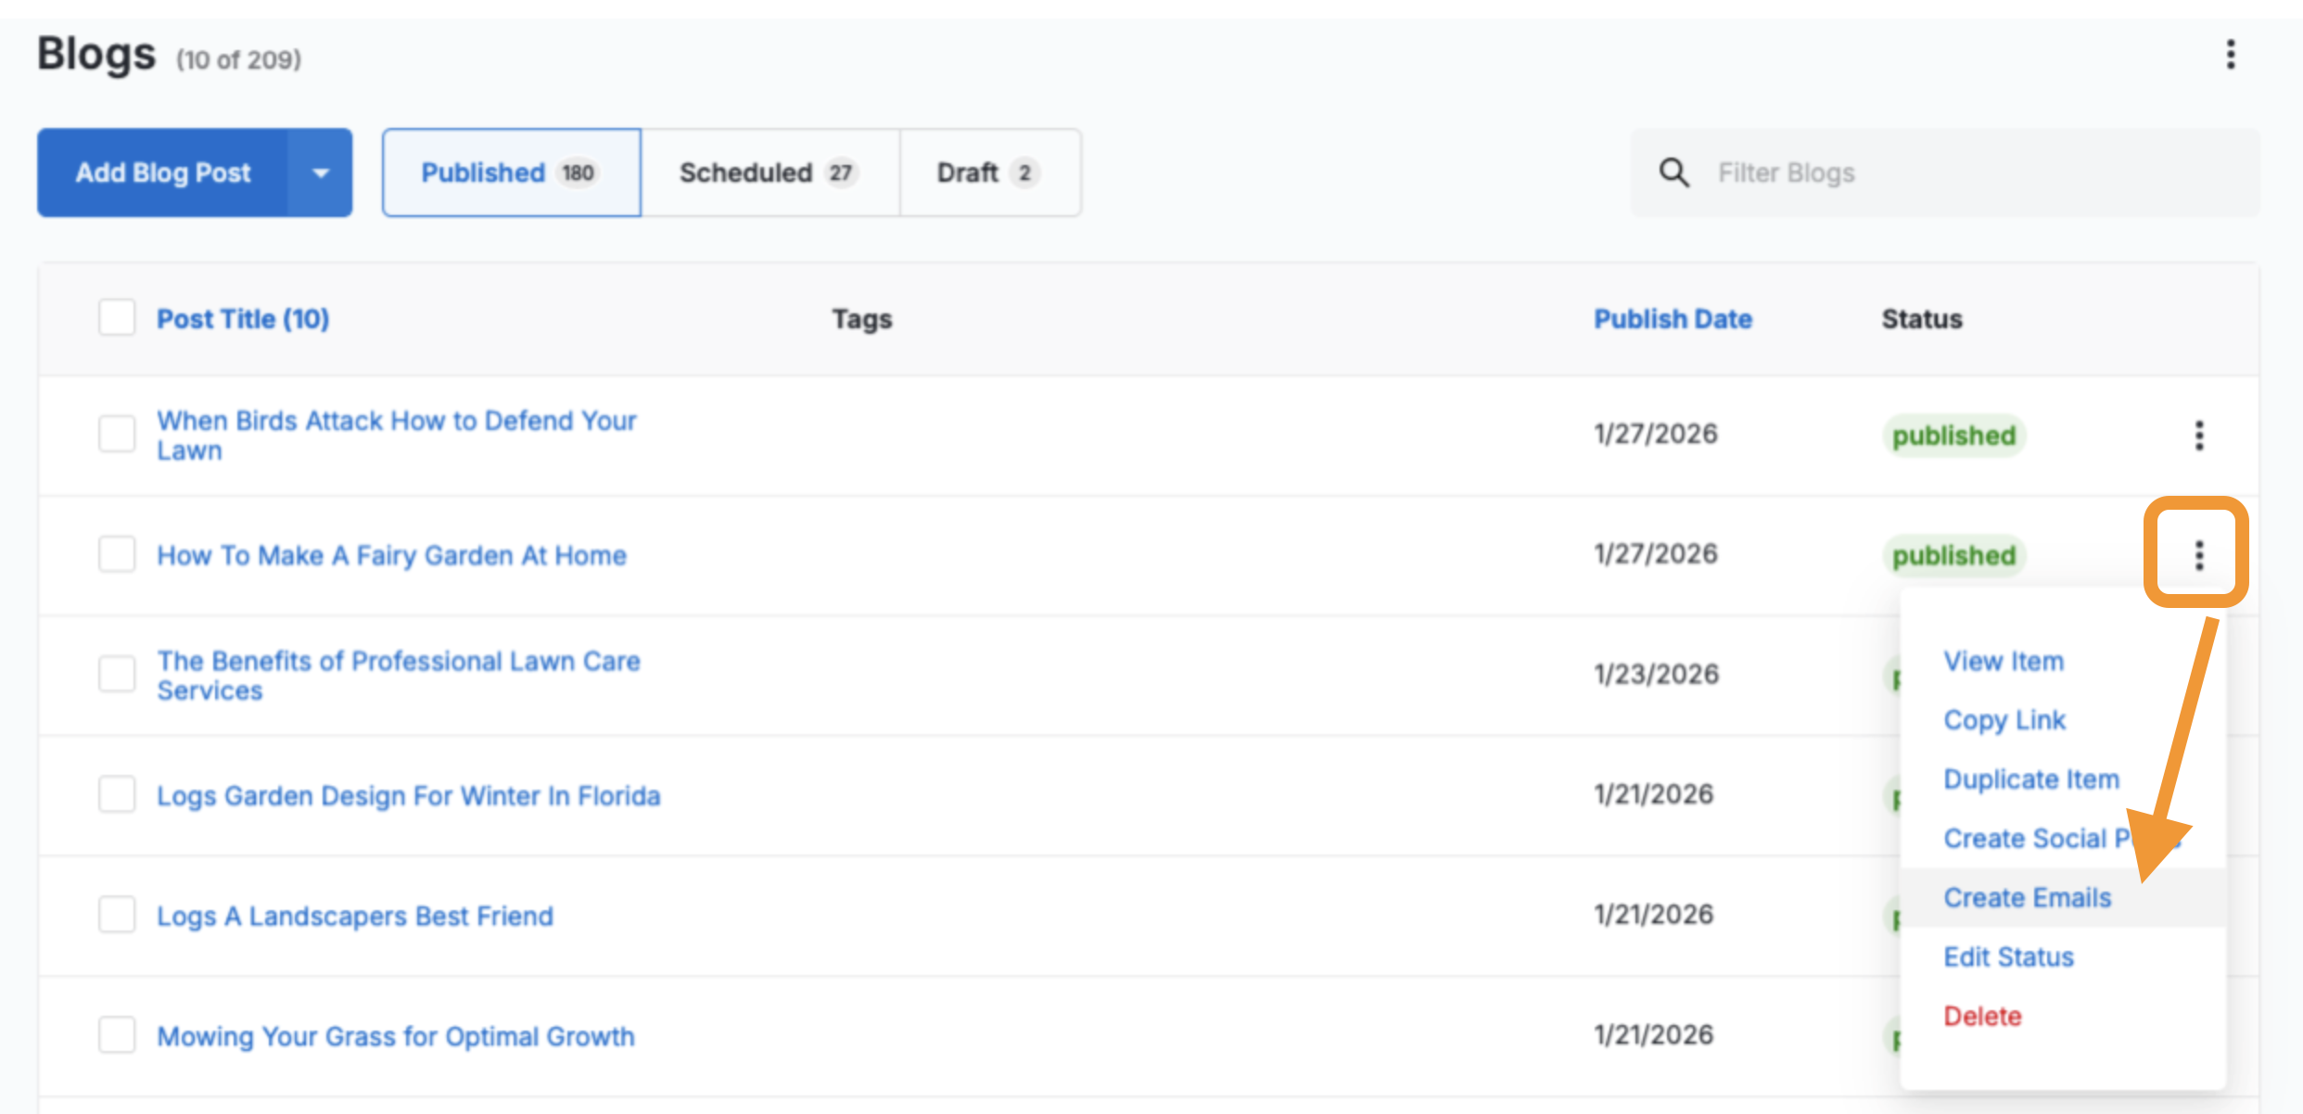Select Duplicate Item in the menu
This screenshot has width=2303, height=1114.
click(2030, 779)
